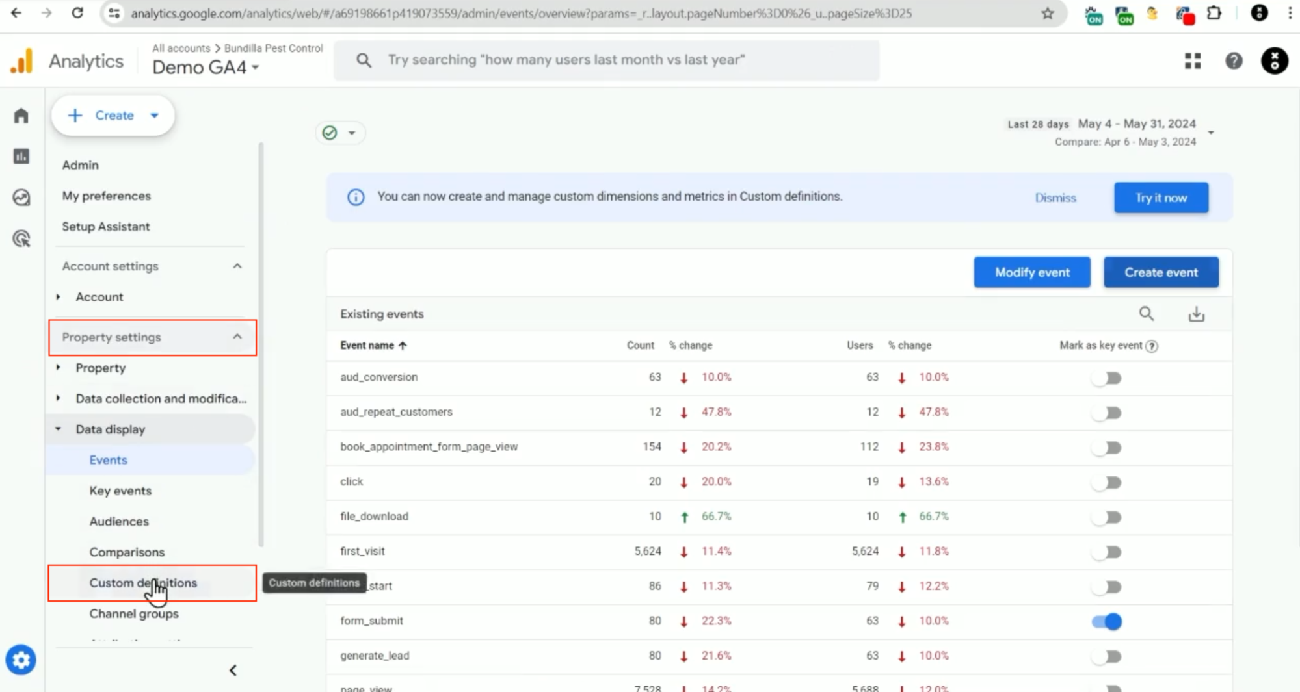The image size is (1300, 692).
Task: Toggle key event for aud_conversion
Action: coord(1107,378)
